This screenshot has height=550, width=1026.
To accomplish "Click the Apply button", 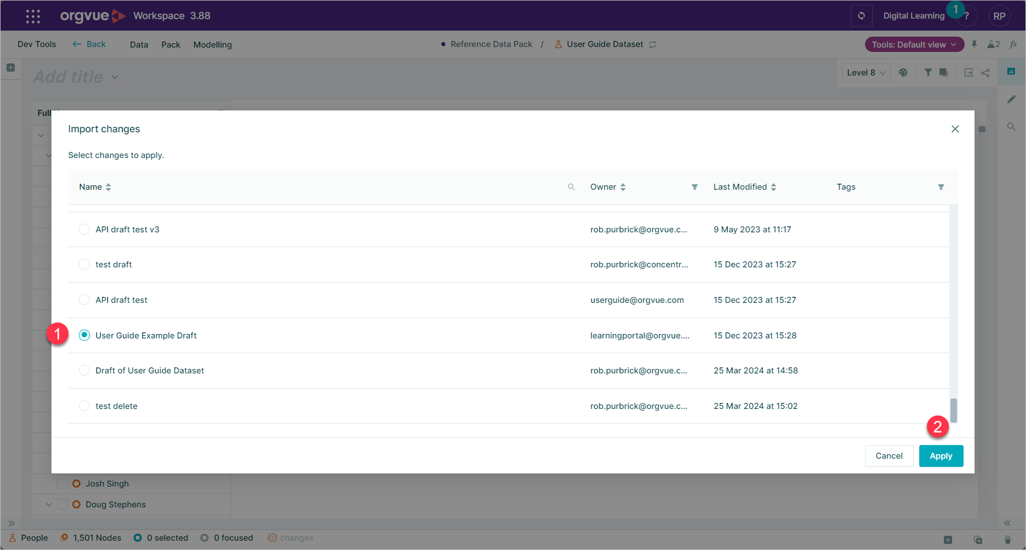I will [941, 456].
